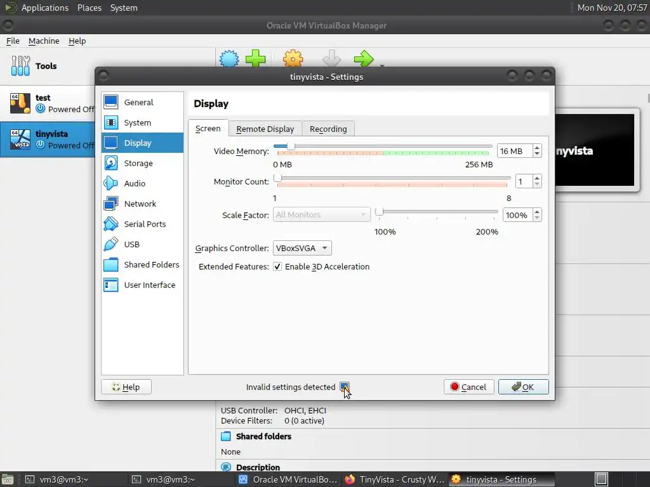Click the Cancel button
The width and height of the screenshot is (650, 487).
coord(468,387)
